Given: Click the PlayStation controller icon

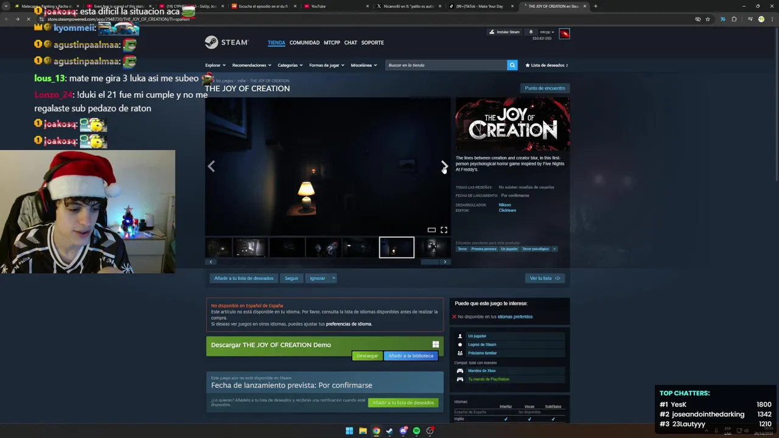Looking at the screenshot, I should point(460,379).
